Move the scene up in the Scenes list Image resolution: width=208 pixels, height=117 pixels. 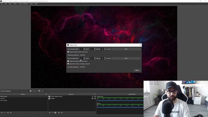8,113
